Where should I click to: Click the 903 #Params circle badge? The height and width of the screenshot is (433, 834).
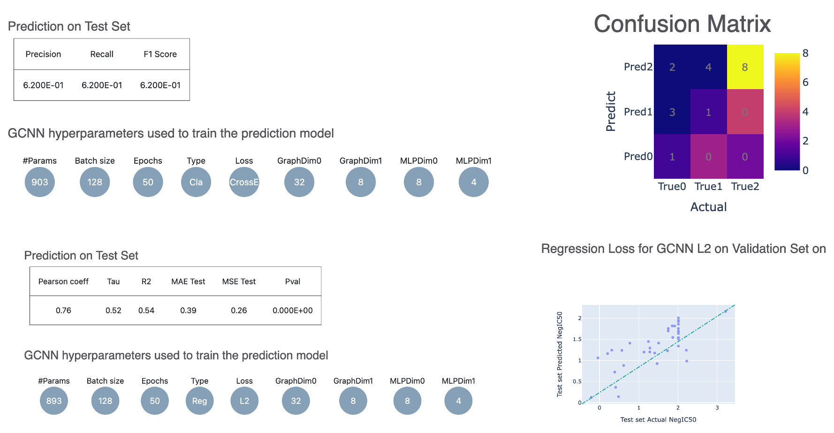pos(40,182)
